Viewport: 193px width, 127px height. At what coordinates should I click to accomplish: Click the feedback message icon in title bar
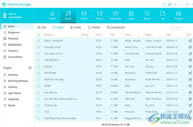(x=164, y=4)
